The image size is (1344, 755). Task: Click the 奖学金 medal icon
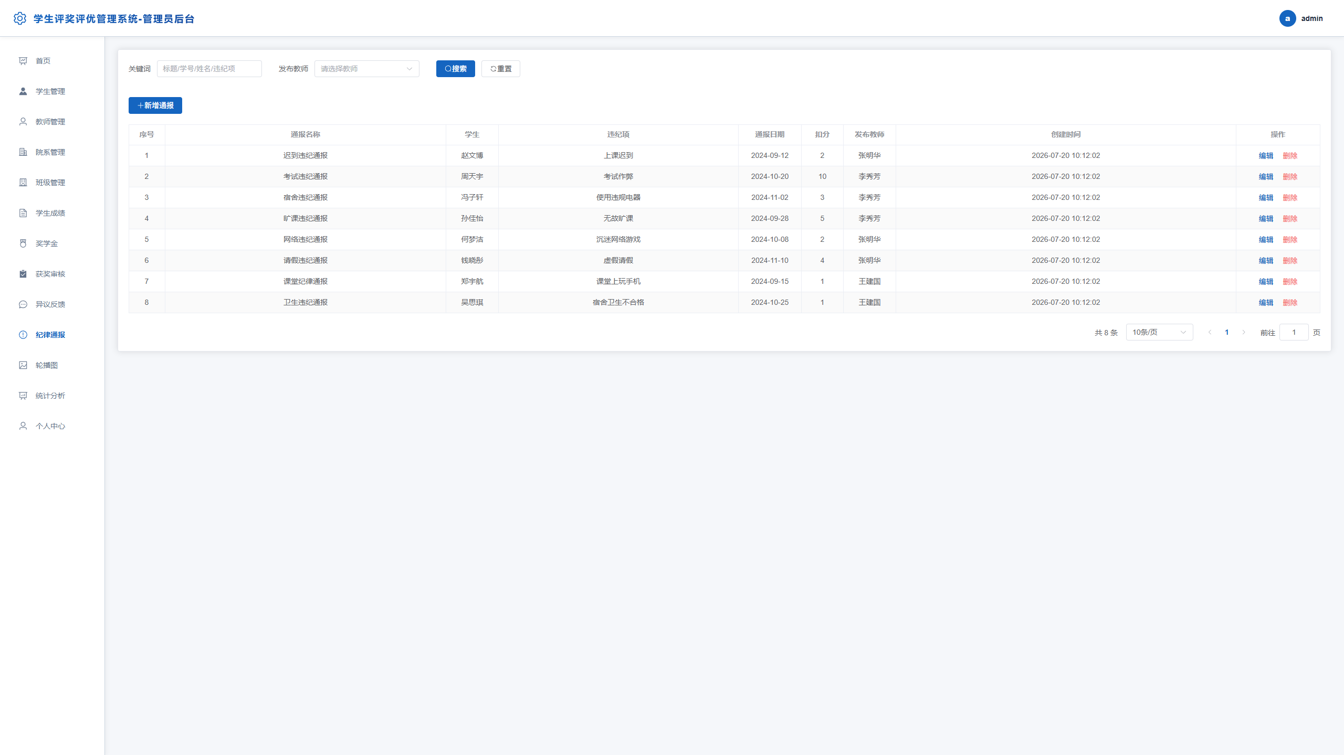point(23,243)
